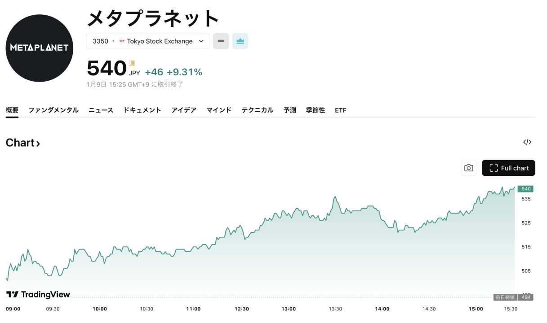Click the 前日終値 494 previous close marker

point(513,297)
